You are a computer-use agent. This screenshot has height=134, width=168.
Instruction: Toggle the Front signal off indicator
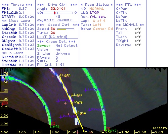coord(137,29)
